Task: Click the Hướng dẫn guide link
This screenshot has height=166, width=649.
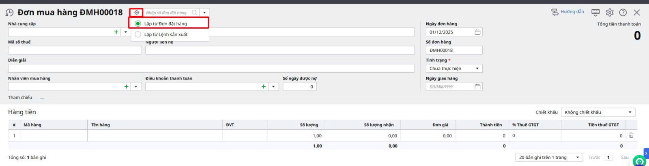Action: tap(568, 12)
